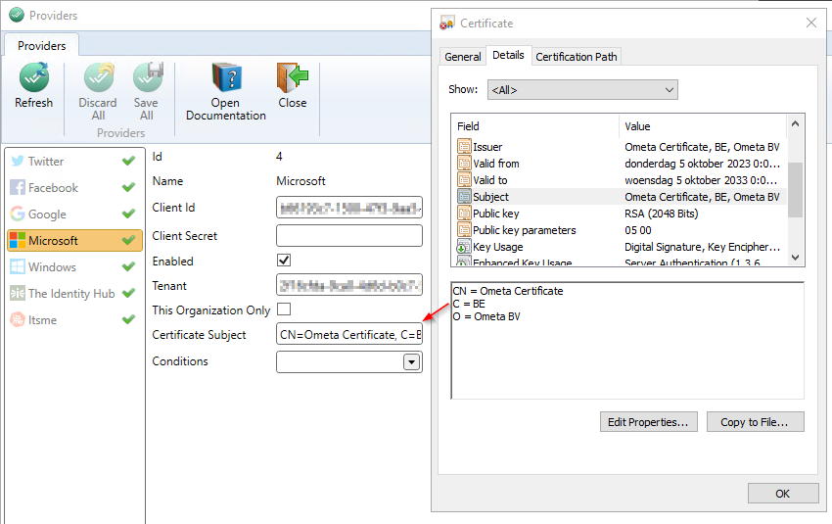Image resolution: width=832 pixels, height=524 pixels.
Task: Click the Field column header
Action: tap(534, 126)
